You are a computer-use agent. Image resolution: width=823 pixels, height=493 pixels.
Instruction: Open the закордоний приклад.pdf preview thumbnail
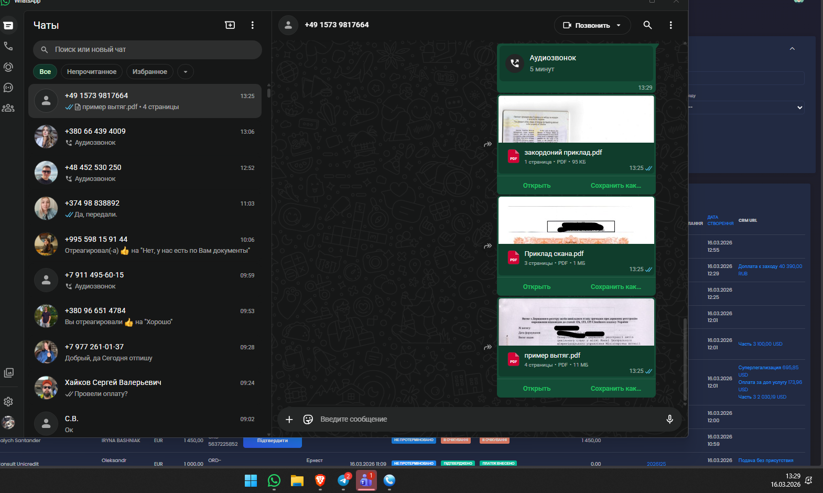coord(576,119)
